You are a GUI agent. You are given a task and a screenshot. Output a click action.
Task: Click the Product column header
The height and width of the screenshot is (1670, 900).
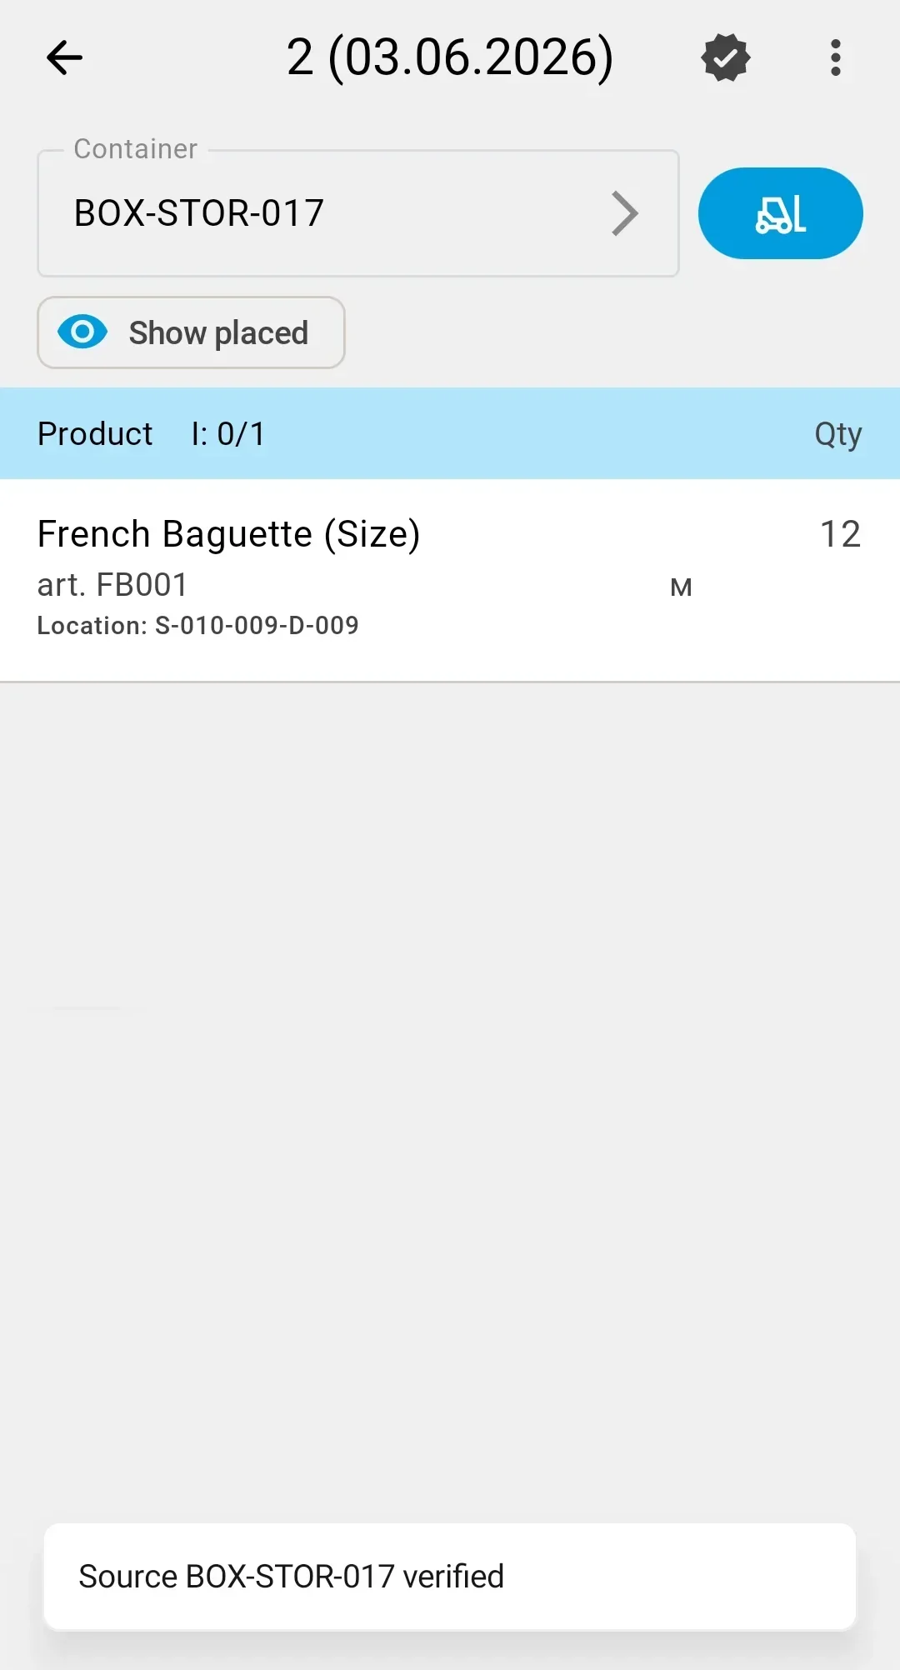(95, 433)
